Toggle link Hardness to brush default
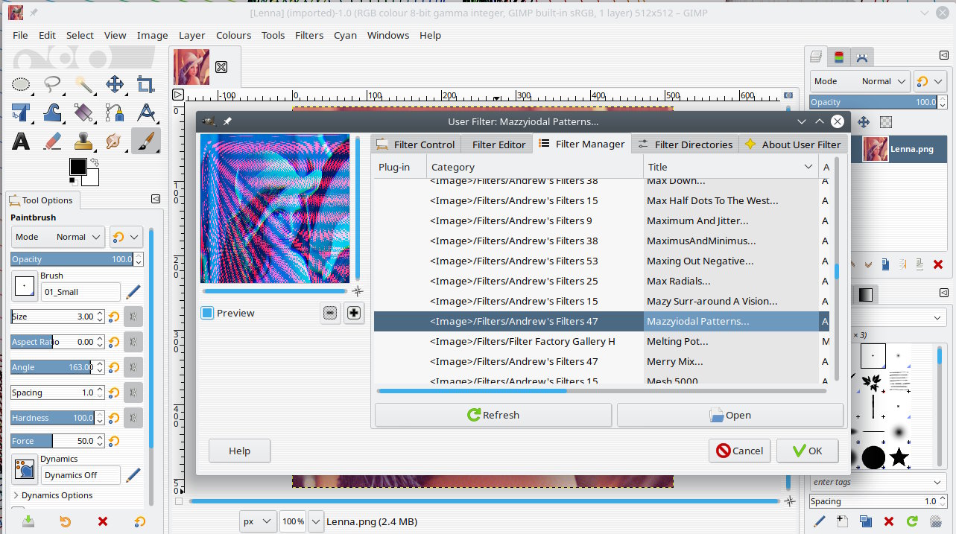Screen dimensions: 956x534 133,418
